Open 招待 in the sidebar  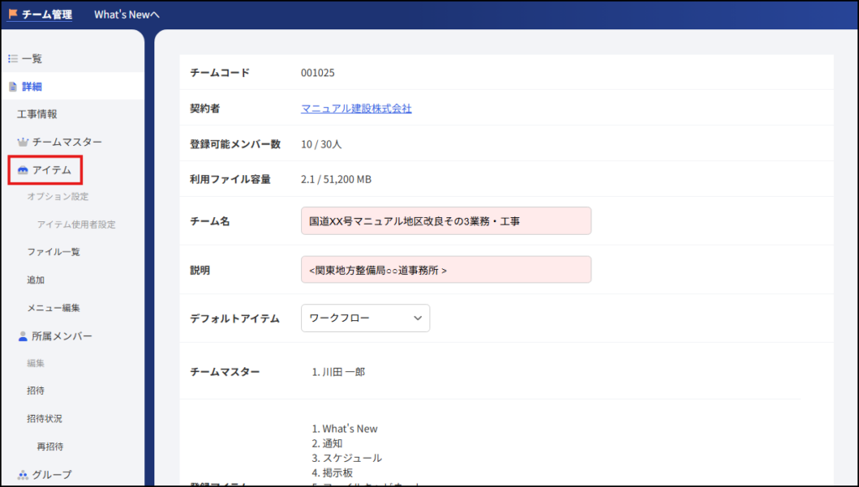(x=35, y=391)
